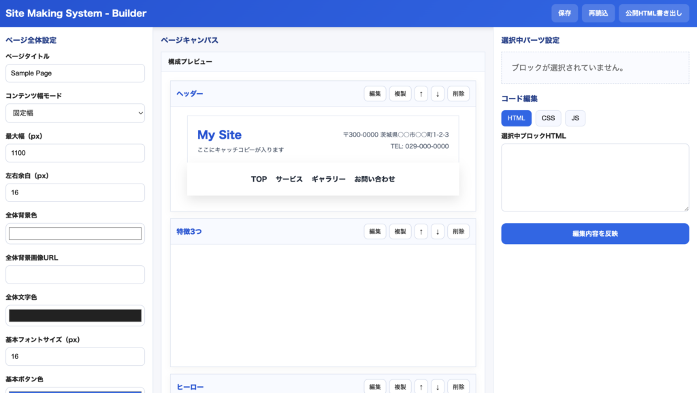Focus the 選択中ブロックHTML text area
This screenshot has height=393, width=697.
pos(595,177)
